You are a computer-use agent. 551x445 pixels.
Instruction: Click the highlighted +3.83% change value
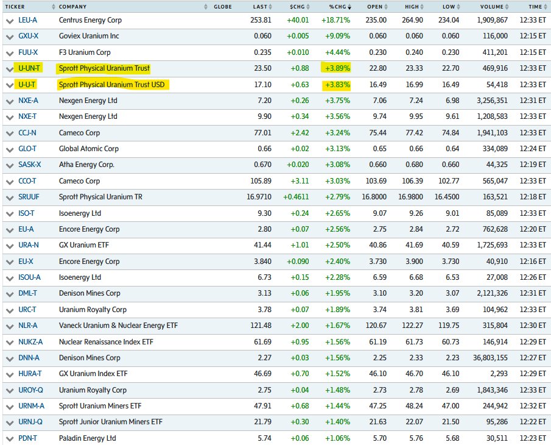point(338,85)
